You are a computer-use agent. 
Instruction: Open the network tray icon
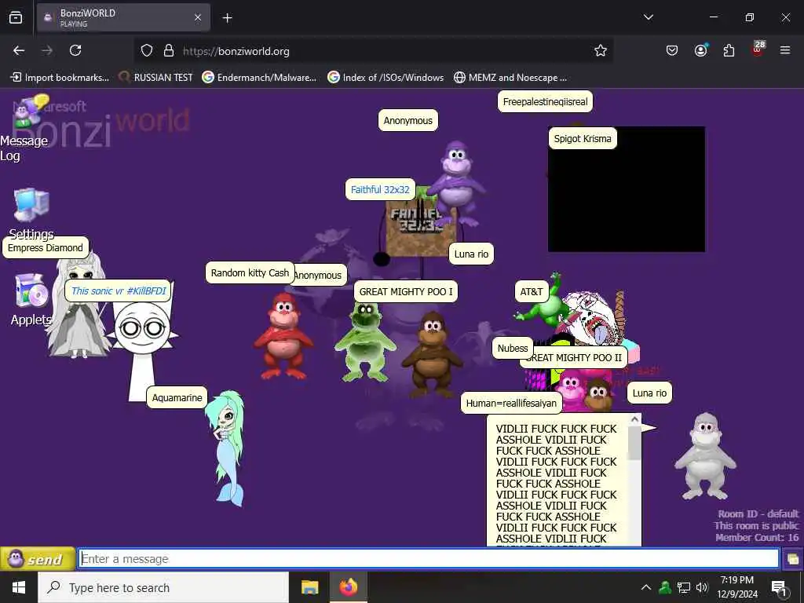[x=684, y=587]
